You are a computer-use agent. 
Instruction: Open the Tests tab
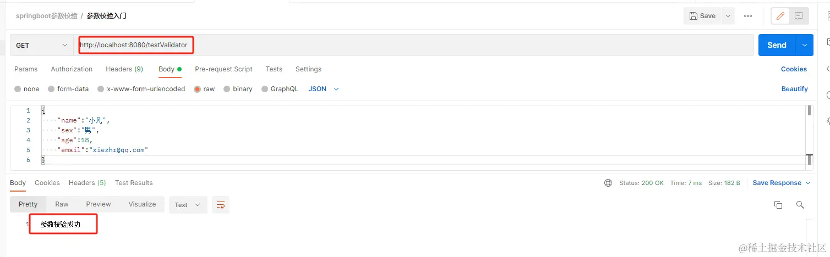click(274, 69)
